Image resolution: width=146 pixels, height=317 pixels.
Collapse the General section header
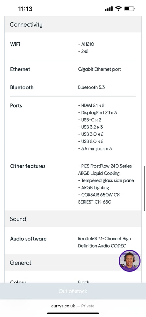point(73,263)
